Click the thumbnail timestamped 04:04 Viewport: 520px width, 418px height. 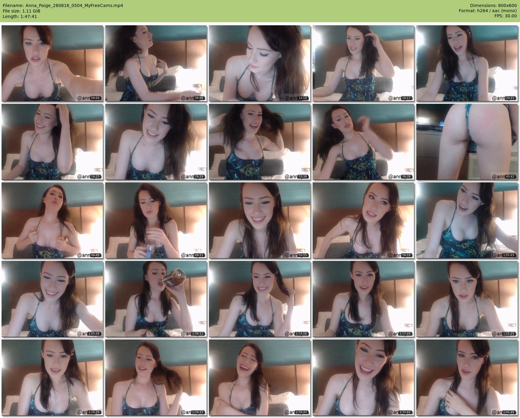(52, 63)
